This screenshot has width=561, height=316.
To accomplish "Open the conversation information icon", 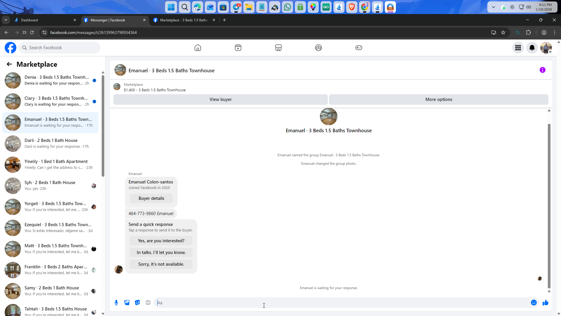I will click(x=542, y=70).
